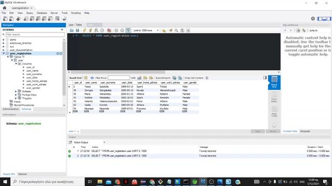Click the export recordset icon
332x186 pixels.
[x=174, y=78]
